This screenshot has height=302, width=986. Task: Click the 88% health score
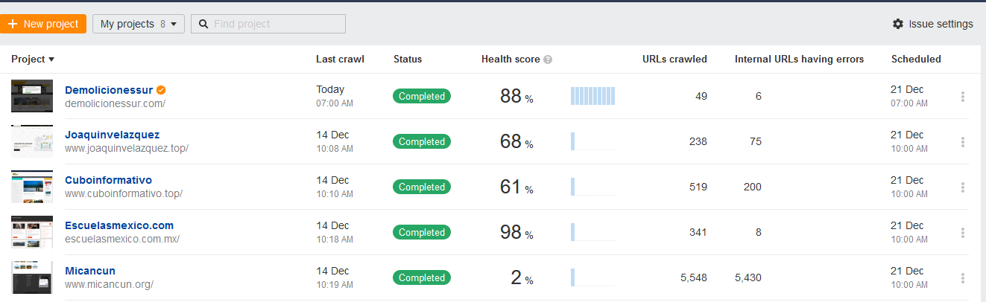point(516,97)
